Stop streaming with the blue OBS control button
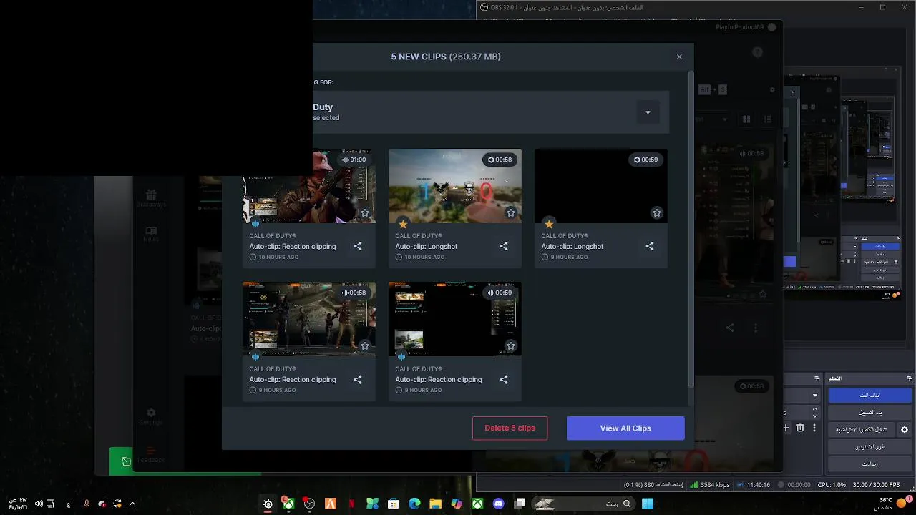 (869, 395)
